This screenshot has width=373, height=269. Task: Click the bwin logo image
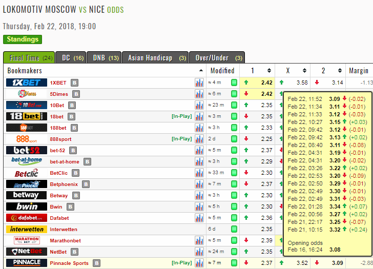click(27, 206)
